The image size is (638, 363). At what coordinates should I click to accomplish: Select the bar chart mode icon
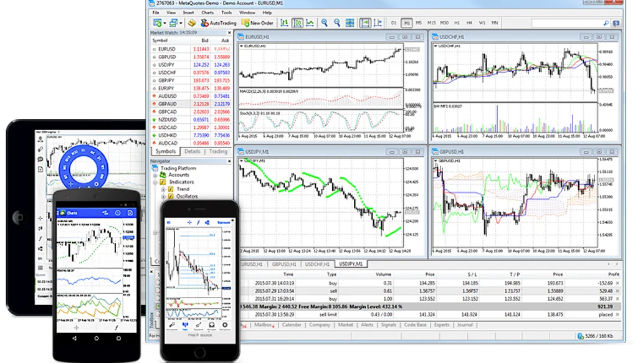click(x=285, y=23)
